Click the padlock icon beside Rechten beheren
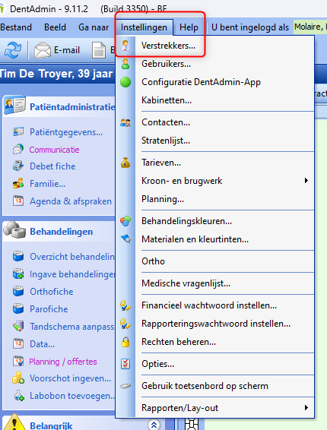327x430 pixels. coord(125,342)
